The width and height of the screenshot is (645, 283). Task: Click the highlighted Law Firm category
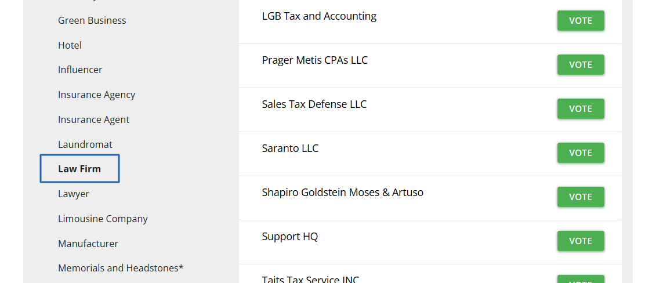click(79, 169)
